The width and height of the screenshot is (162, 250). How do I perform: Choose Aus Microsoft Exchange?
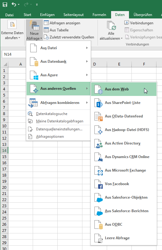[x=124, y=170]
